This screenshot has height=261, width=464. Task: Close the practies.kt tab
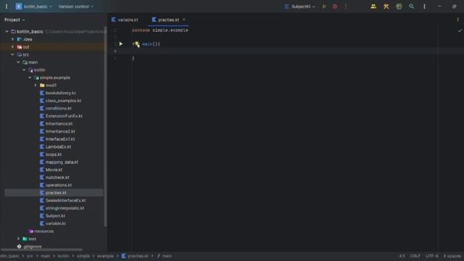183,20
